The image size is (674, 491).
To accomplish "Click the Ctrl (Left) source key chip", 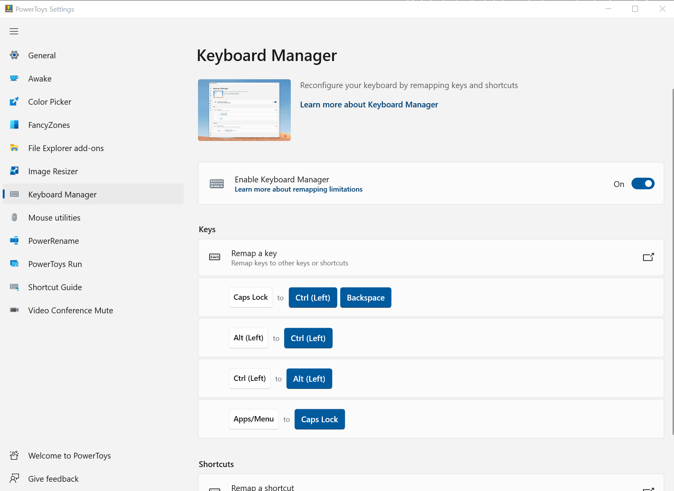I will [x=250, y=379].
